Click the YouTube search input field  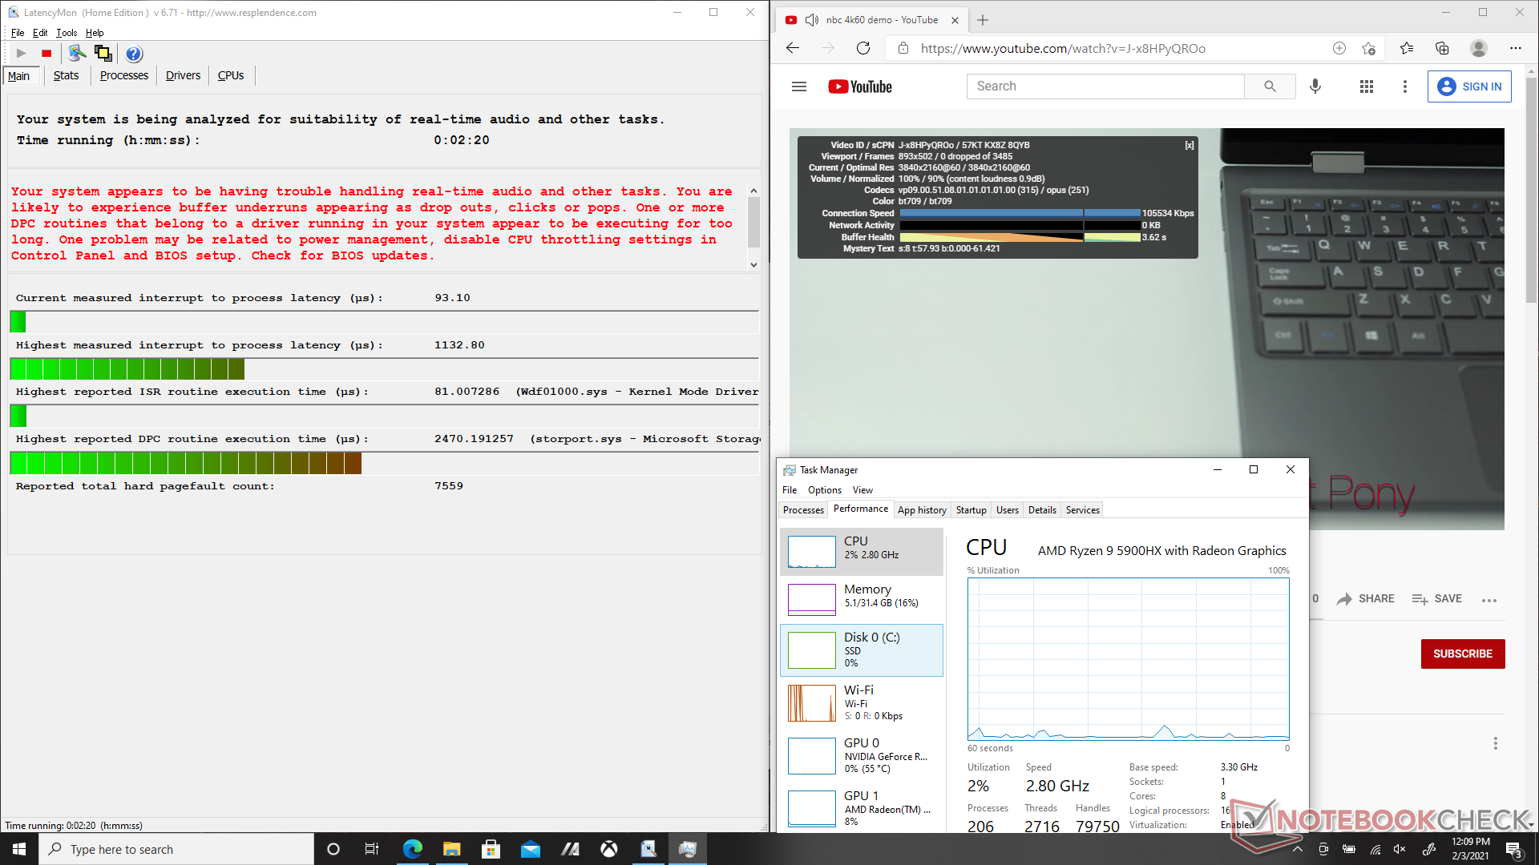1105,86
